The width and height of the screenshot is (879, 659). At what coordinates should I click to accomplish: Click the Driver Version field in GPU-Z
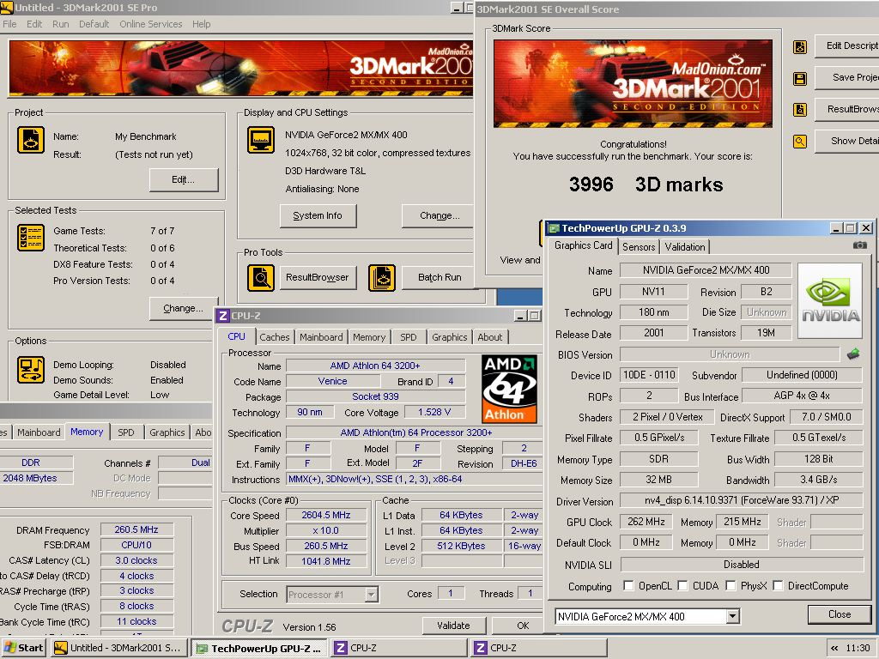(x=741, y=500)
